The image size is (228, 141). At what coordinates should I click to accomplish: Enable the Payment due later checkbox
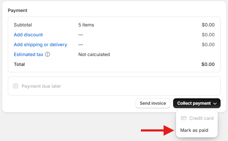click(16, 86)
